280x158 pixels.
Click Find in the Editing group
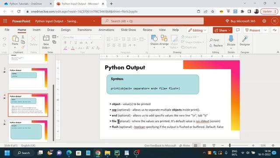tap(214, 40)
